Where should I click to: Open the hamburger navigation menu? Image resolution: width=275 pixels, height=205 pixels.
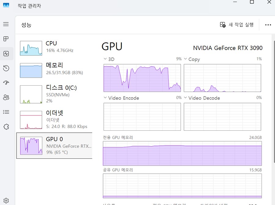coord(6,24)
